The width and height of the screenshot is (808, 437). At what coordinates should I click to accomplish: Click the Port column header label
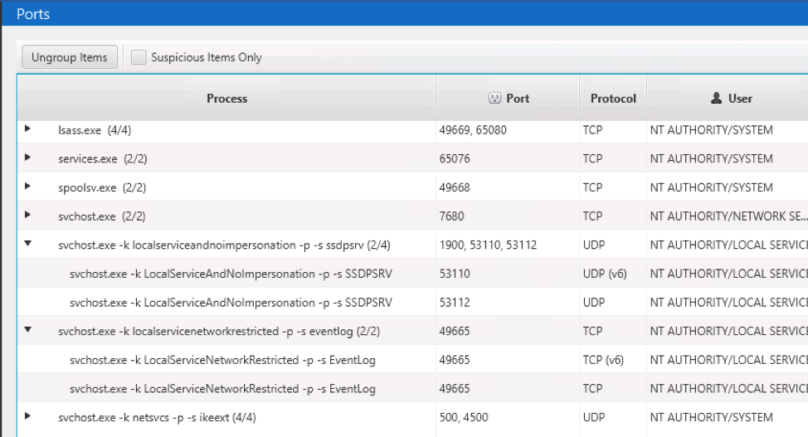click(518, 99)
